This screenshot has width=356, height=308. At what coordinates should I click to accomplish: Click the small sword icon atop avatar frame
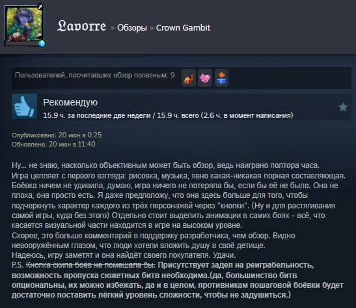[40, 7]
